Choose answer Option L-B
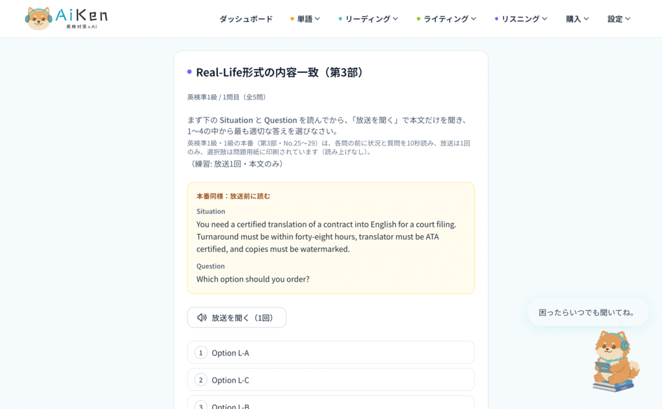Screen dimensions: 662x409 coord(330,403)
